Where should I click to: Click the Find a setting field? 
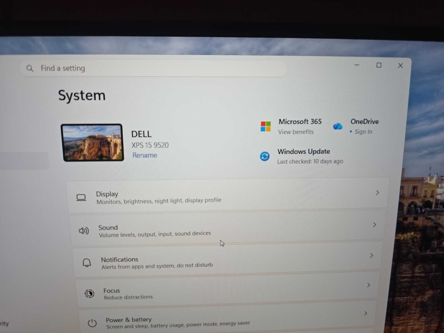[x=153, y=68]
